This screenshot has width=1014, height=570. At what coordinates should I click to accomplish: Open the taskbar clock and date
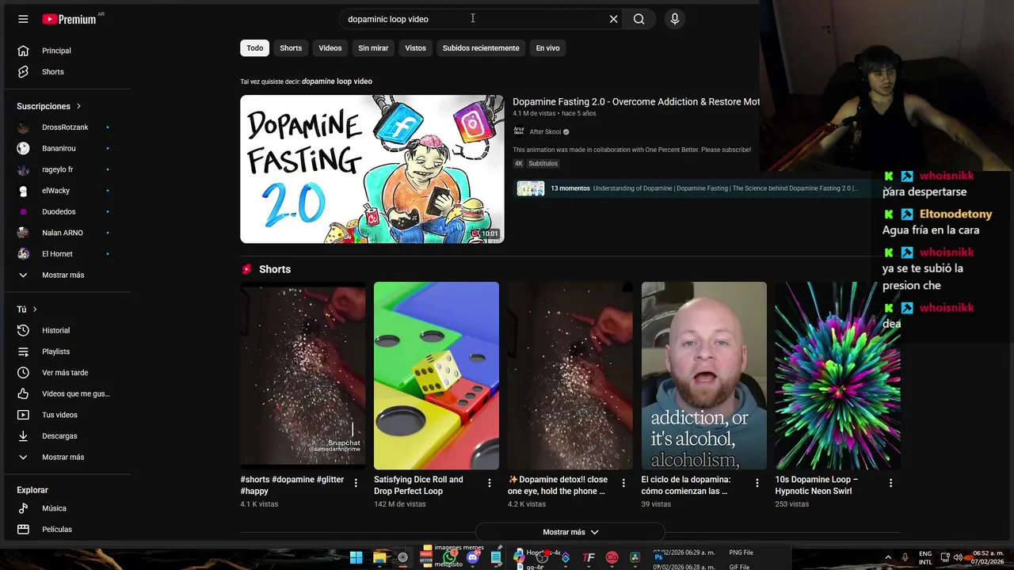(988, 557)
